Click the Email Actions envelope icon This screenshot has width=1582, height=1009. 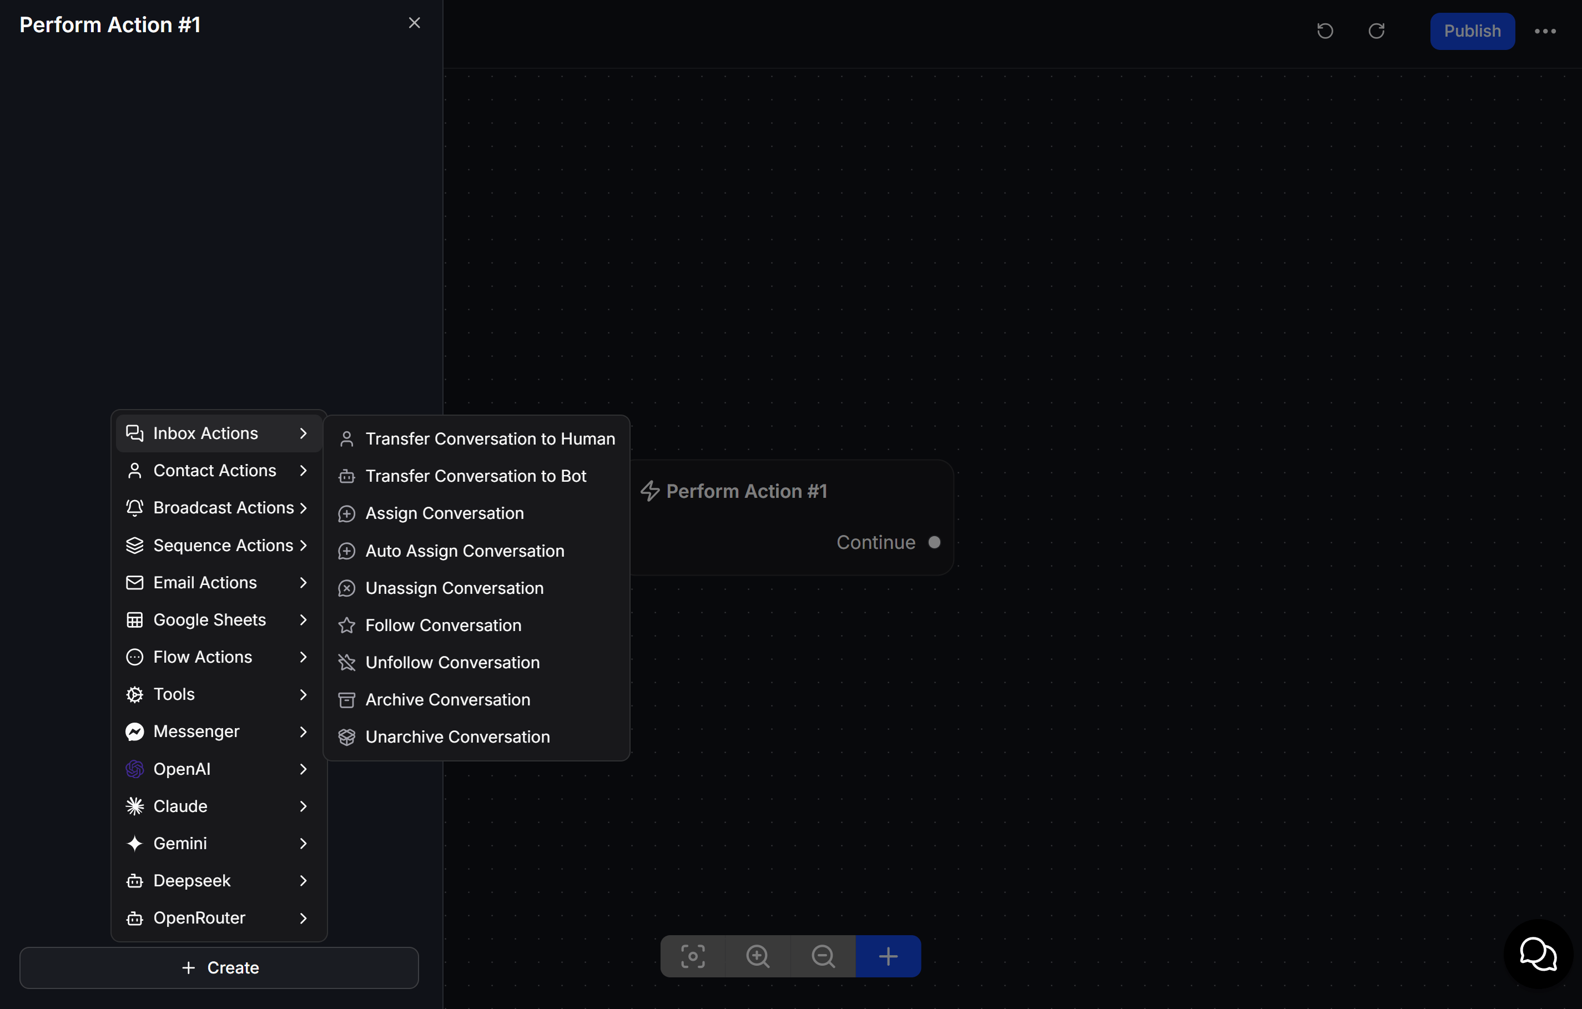[x=135, y=582]
